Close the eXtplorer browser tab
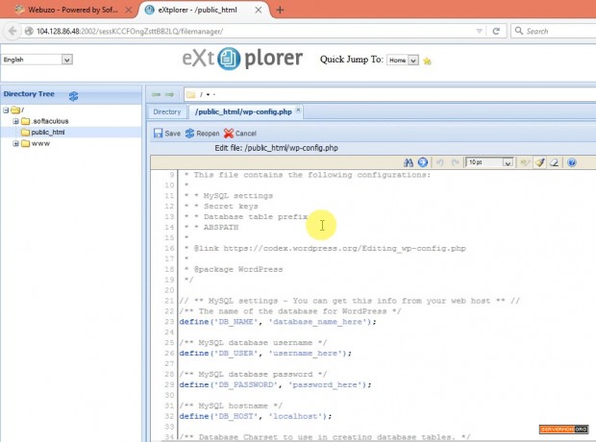The image size is (596, 442). click(258, 10)
